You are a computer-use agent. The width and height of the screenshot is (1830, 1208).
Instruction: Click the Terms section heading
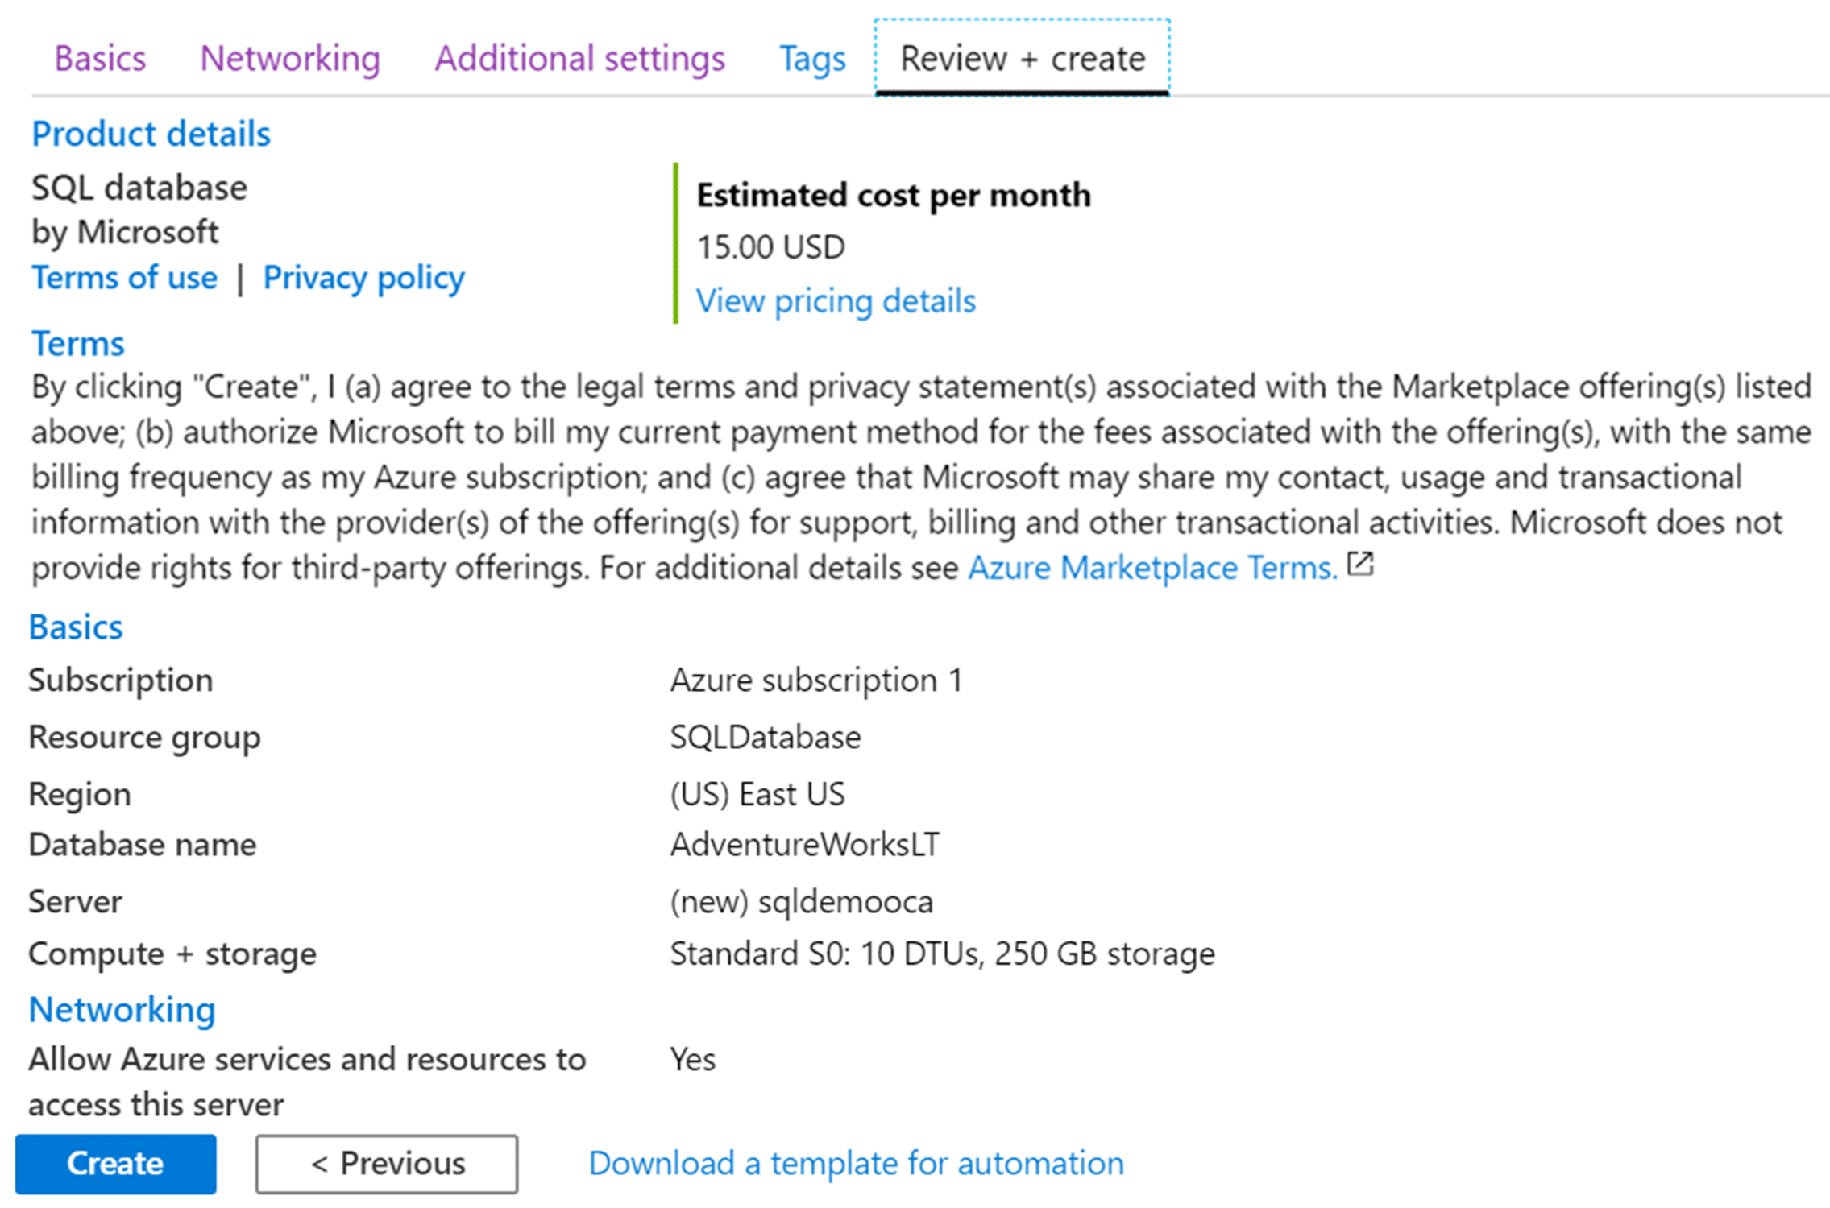(78, 344)
